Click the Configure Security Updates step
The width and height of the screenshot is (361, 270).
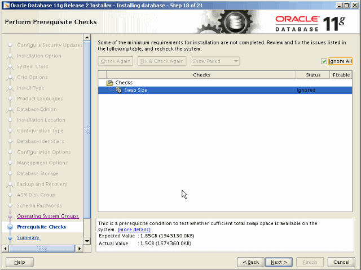pyautogui.click(x=50, y=45)
